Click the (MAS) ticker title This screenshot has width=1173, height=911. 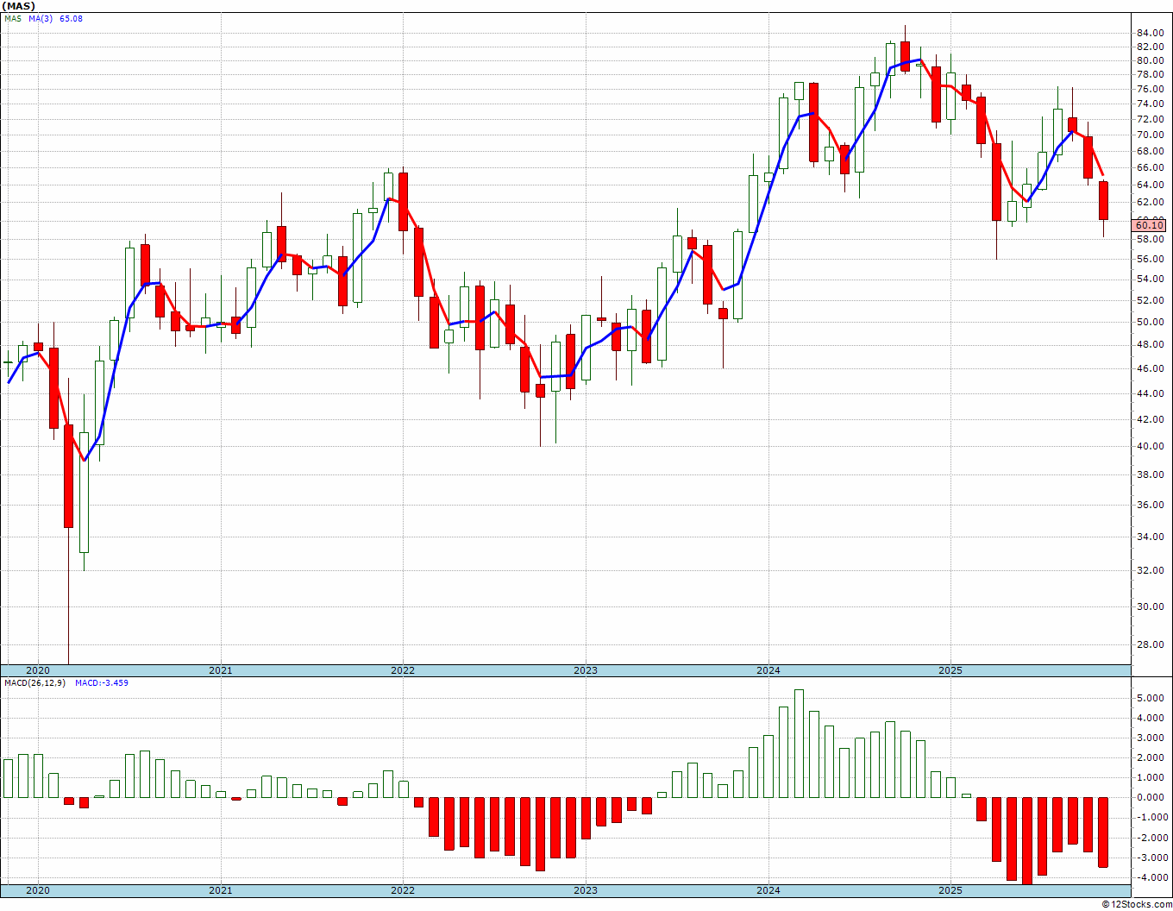pyautogui.click(x=18, y=6)
